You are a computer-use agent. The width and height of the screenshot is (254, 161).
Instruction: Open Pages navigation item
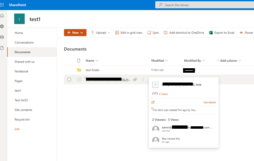(18, 81)
